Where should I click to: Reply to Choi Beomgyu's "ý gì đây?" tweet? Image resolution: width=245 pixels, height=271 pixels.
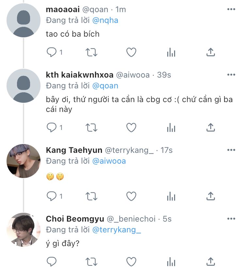point(52,261)
